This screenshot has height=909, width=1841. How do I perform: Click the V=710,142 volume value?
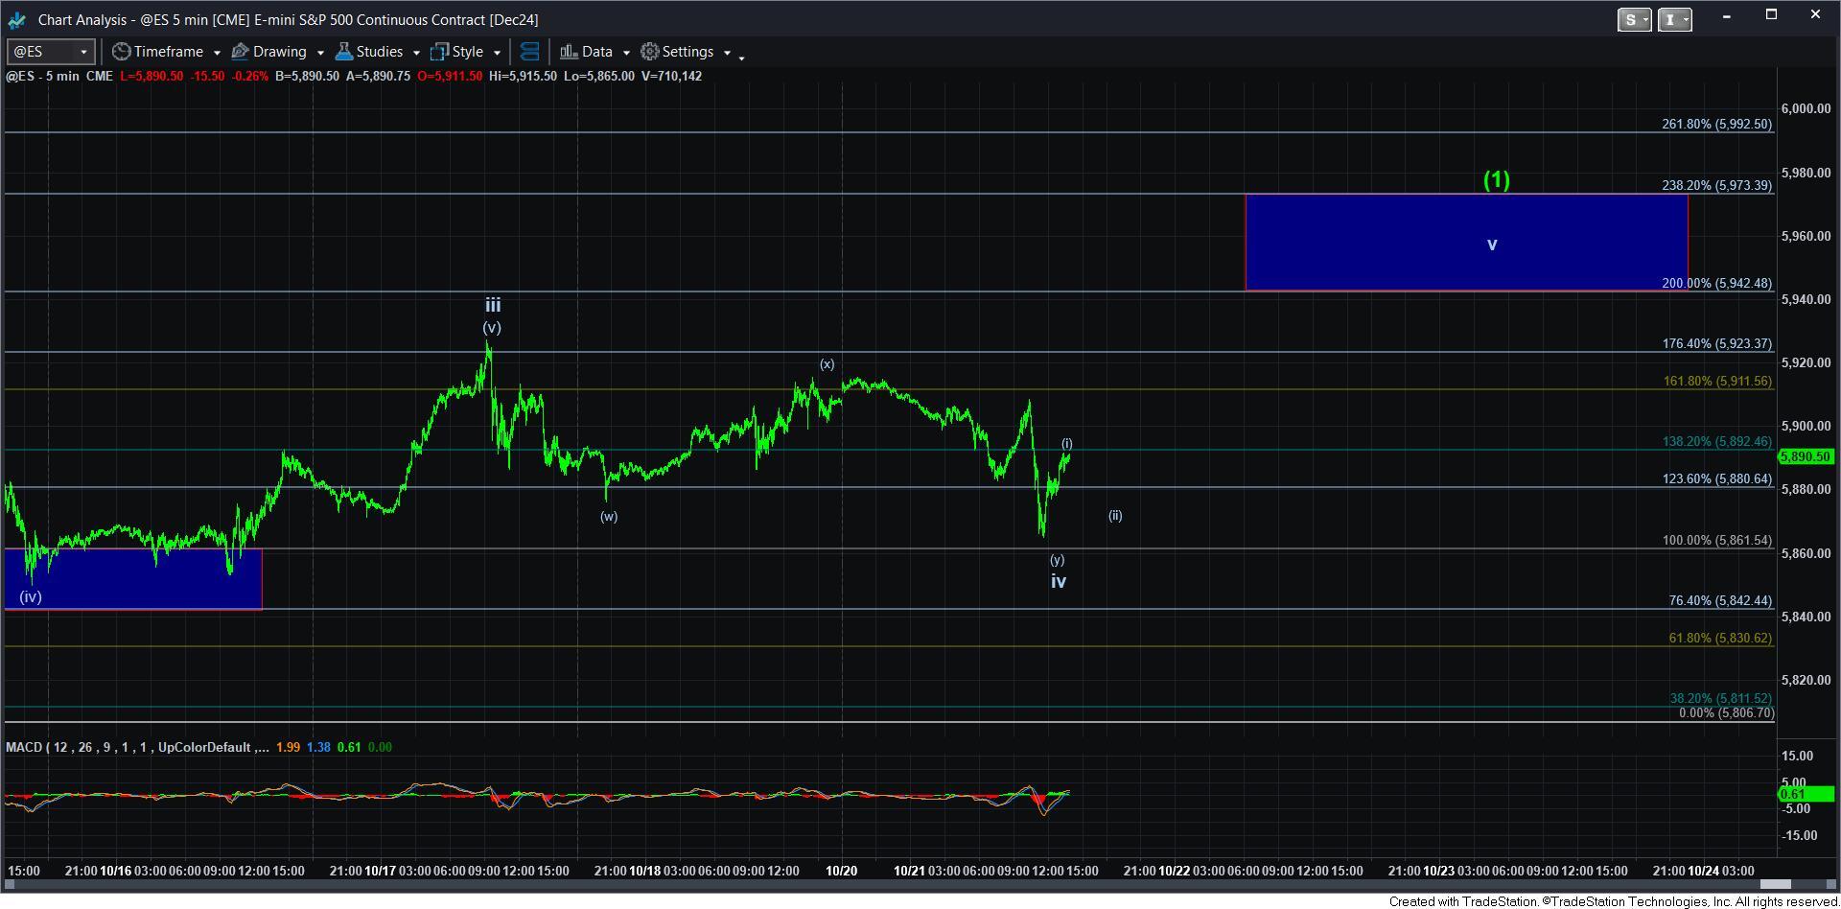click(x=671, y=76)
